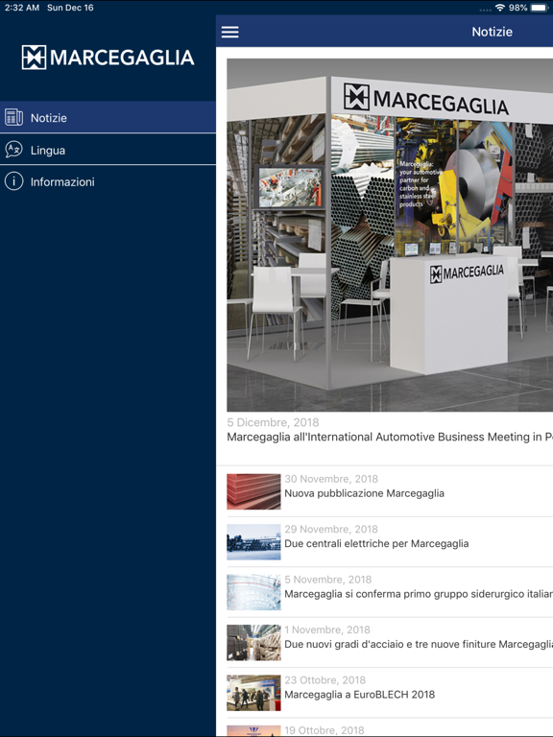Image resolution: width=553 pixels, height=737 pixels.
Task: Open the International Automotive Business Meeting article
Action: pos(390,438)
